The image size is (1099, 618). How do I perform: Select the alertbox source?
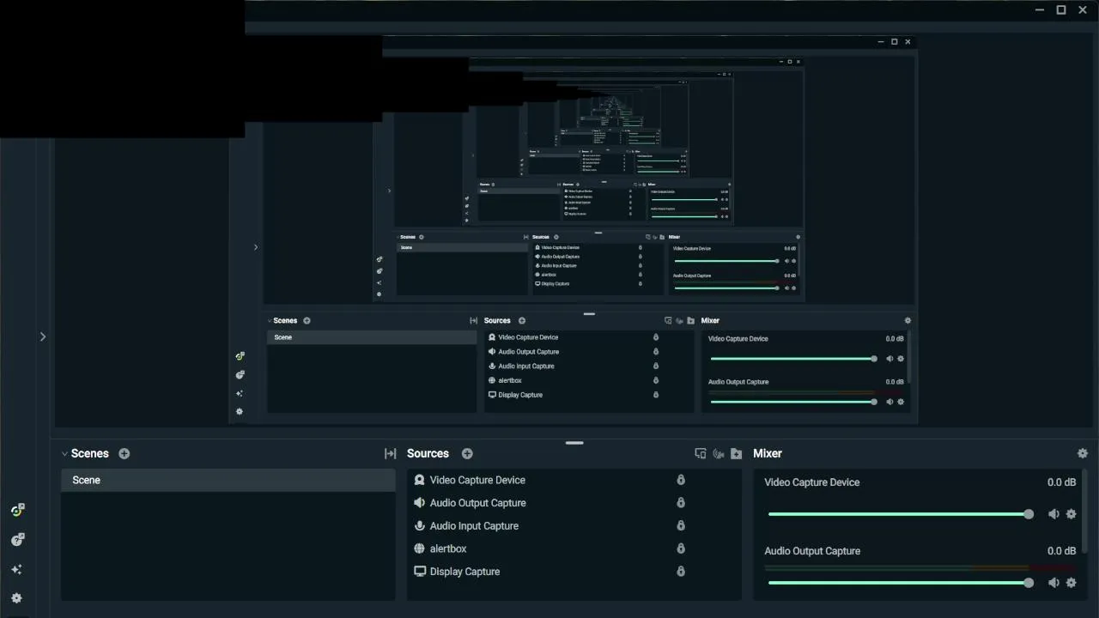pyautogui.click(x=574, y=548)
